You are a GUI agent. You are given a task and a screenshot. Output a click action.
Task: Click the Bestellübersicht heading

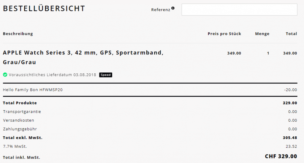tap(44, 9)
